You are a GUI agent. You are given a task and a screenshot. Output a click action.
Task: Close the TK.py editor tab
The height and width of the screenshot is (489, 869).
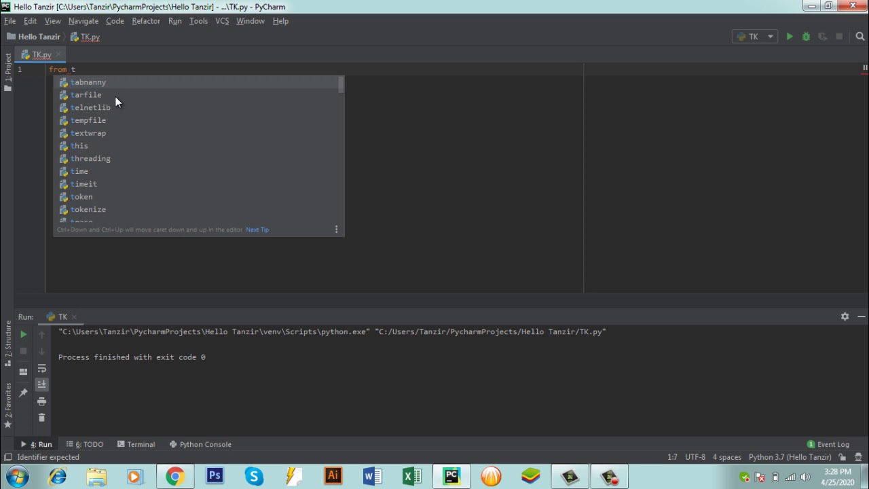[x=58, y=54]
